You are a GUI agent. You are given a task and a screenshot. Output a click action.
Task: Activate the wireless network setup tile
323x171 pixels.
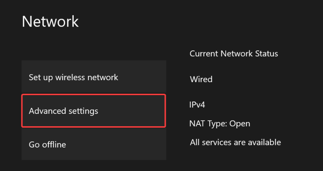click(x=94, y=77)
